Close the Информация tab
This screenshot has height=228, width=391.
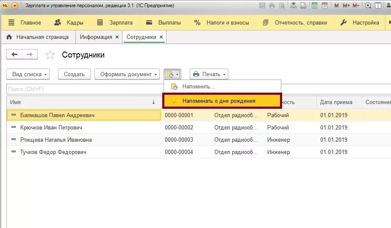point(117,37)
